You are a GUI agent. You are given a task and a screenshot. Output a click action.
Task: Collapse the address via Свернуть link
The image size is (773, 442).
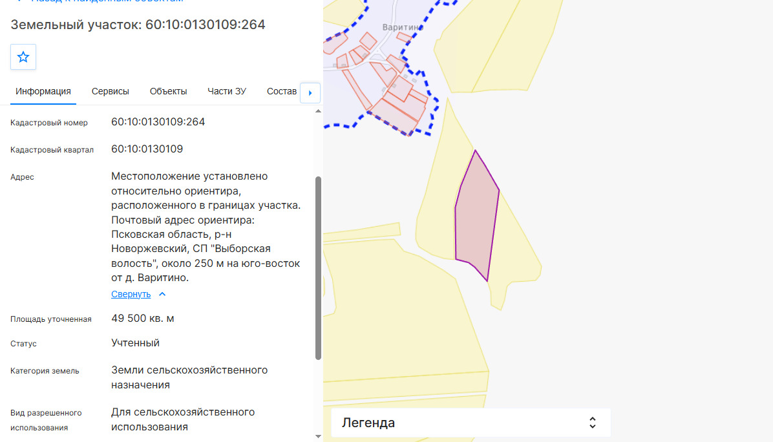(x=131, y=294)
